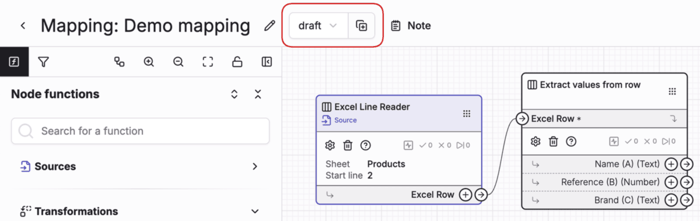The image size is (700, 221).
Task: Open settings of Extract values from row node
Action: [535, 141]
